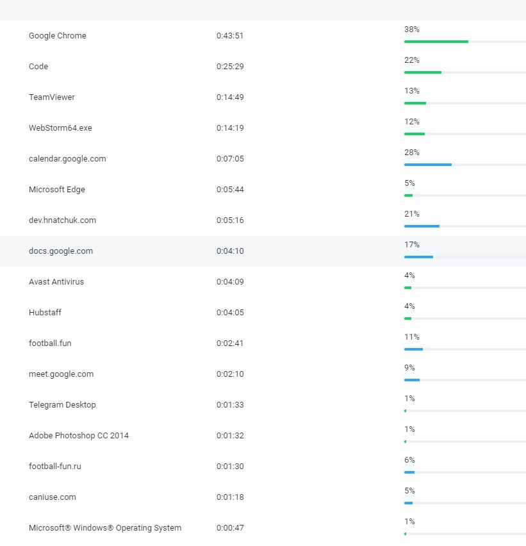Image resolution: width=526 pixels, height=546 pixels.
Task: Click the 0:01:33 Telegram duration
Action: coord(230,404)
